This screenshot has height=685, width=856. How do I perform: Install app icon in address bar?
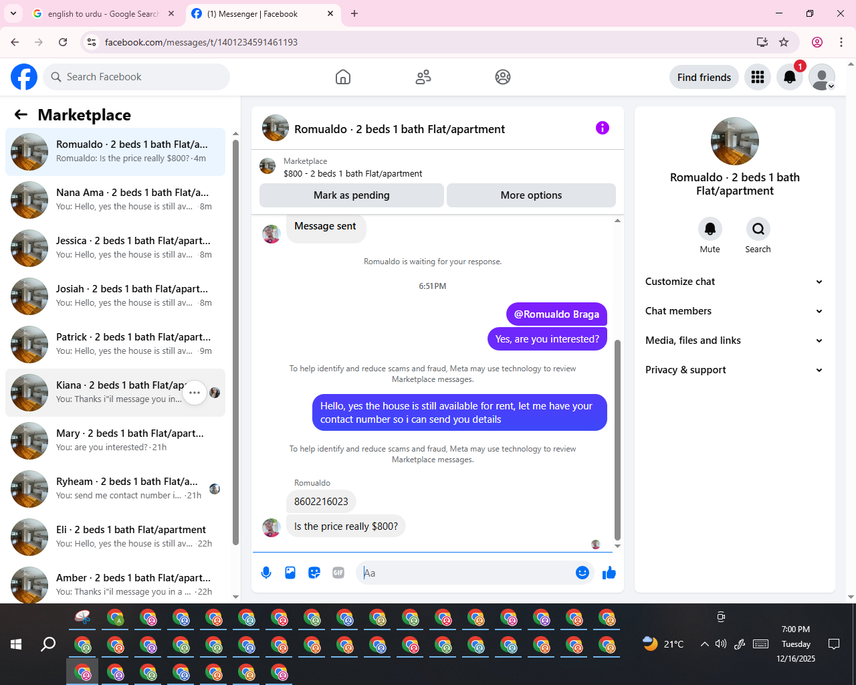coord(762,42)
